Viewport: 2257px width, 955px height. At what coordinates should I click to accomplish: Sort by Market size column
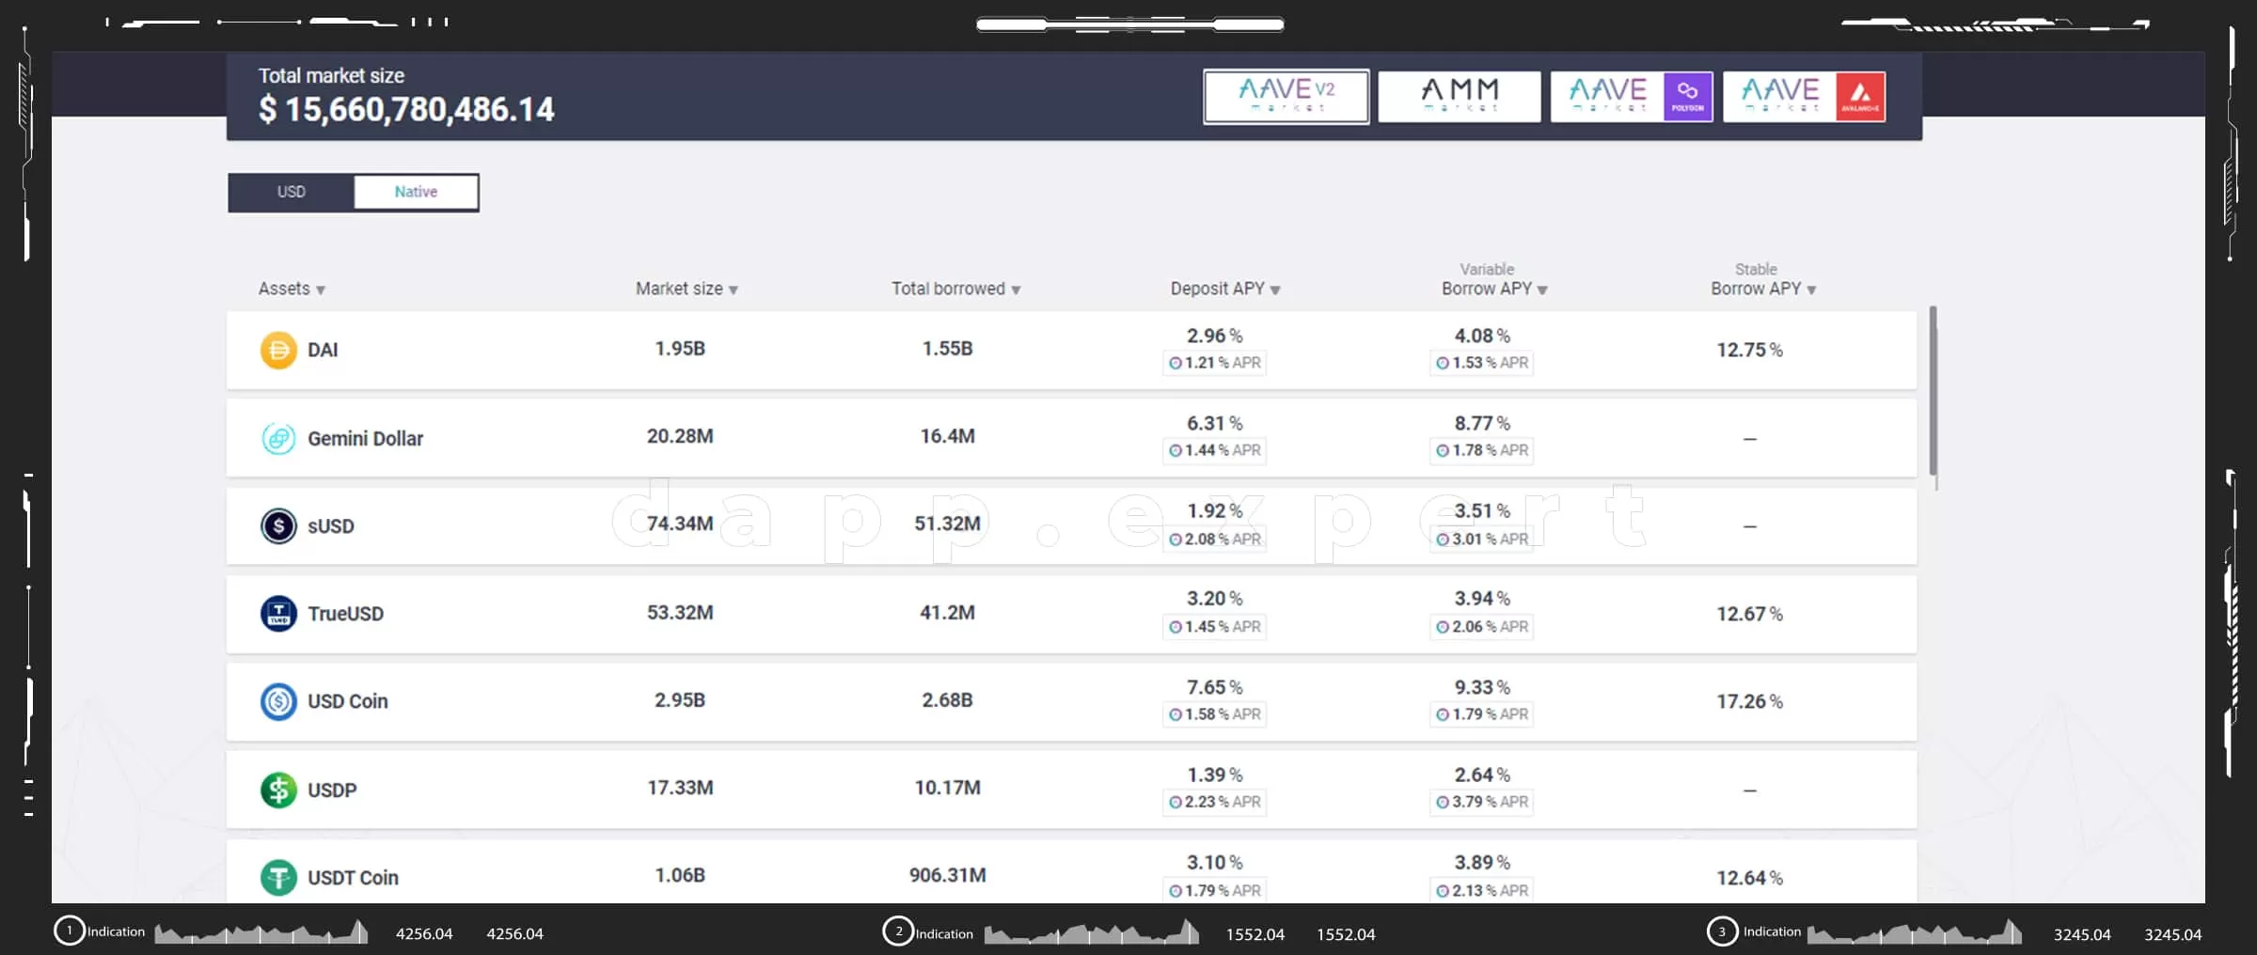pyautogui.click(x=687, y=289)
